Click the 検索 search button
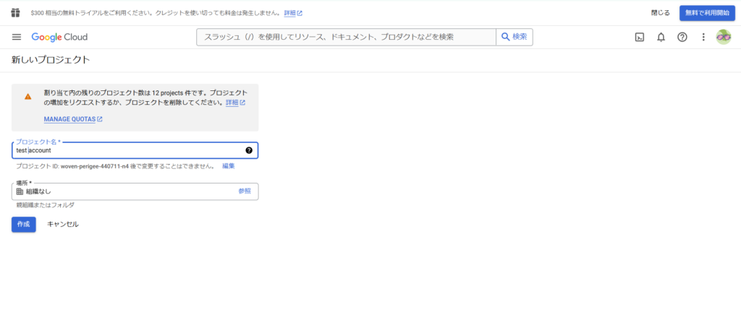 tap(515, 37)
